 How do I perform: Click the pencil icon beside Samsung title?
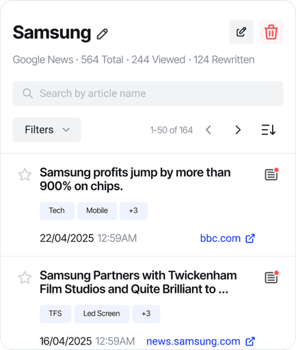[102, 34]
